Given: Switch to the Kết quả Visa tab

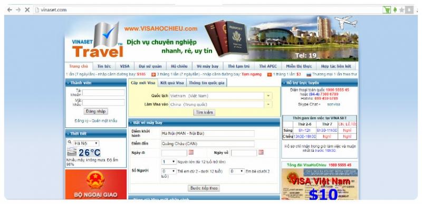Looking at the screenshot, I should click(x=172, y=83).
